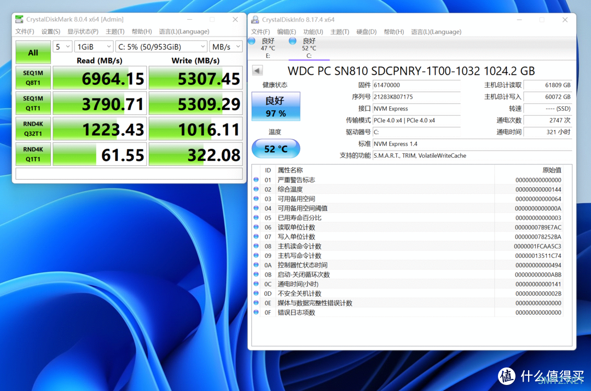Click the total host writes value 60072 GB

[548, 96]
